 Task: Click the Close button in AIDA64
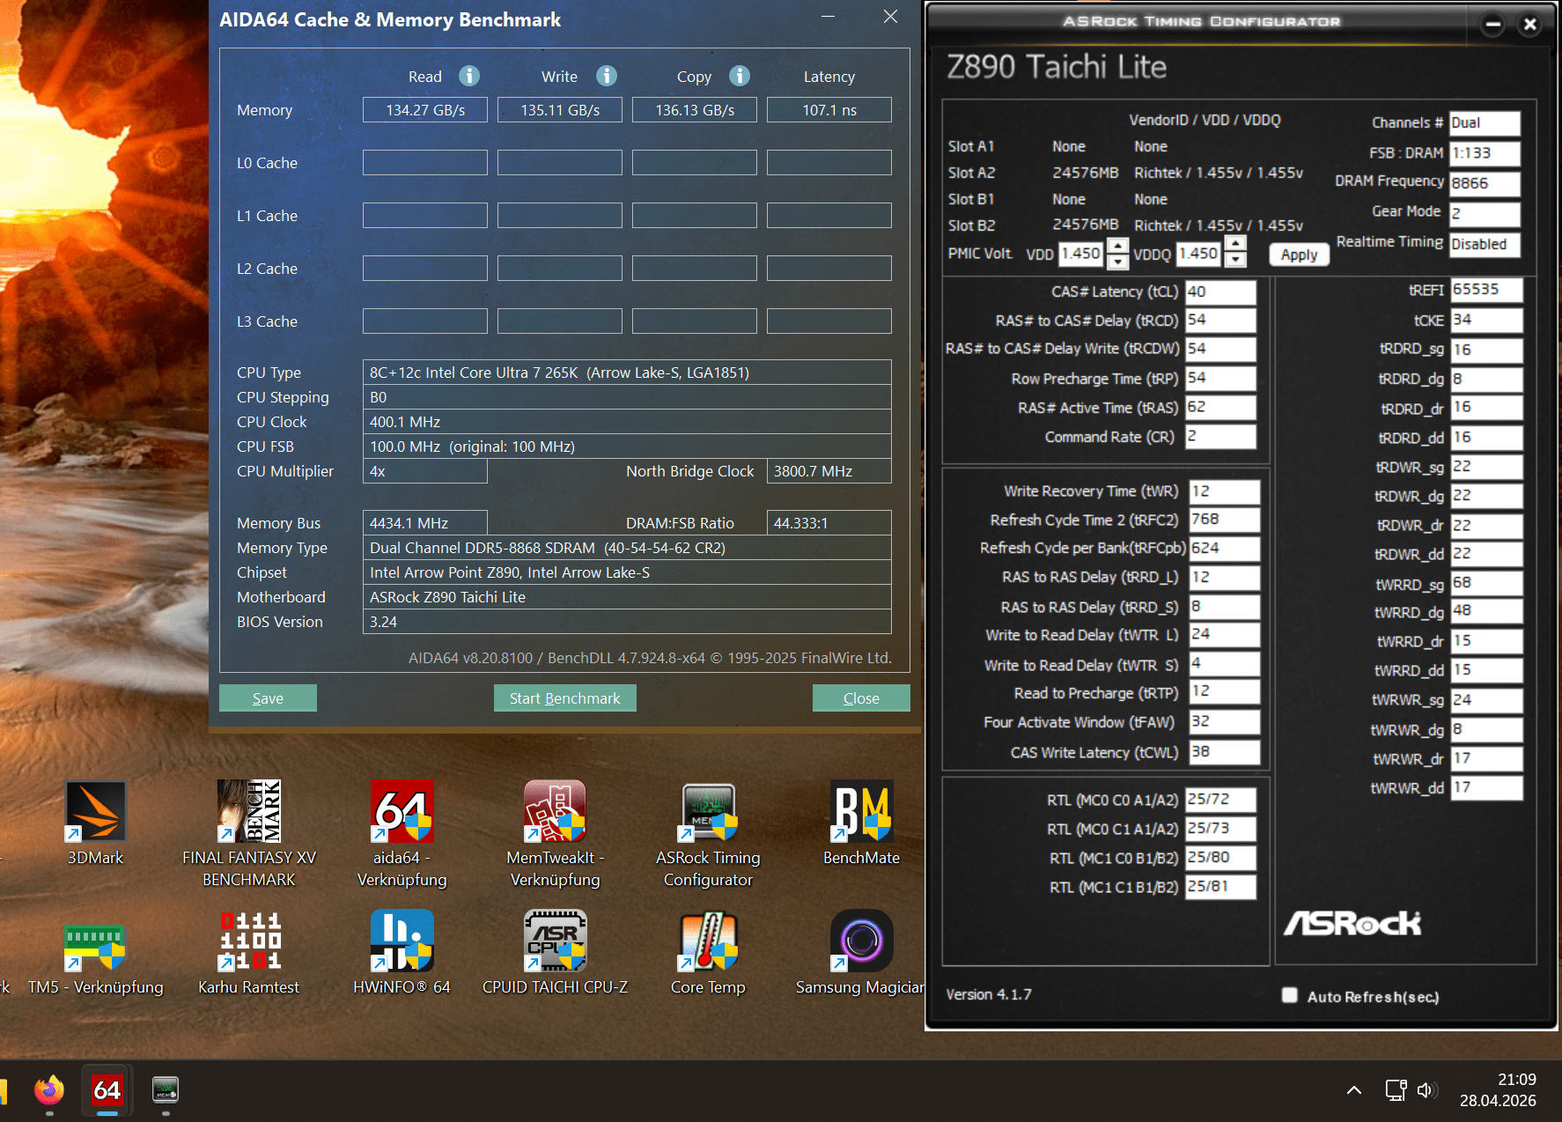point(861,698)
